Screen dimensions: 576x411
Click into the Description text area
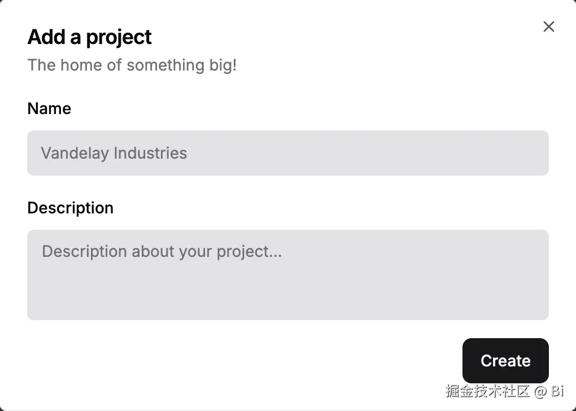point(287,274)
